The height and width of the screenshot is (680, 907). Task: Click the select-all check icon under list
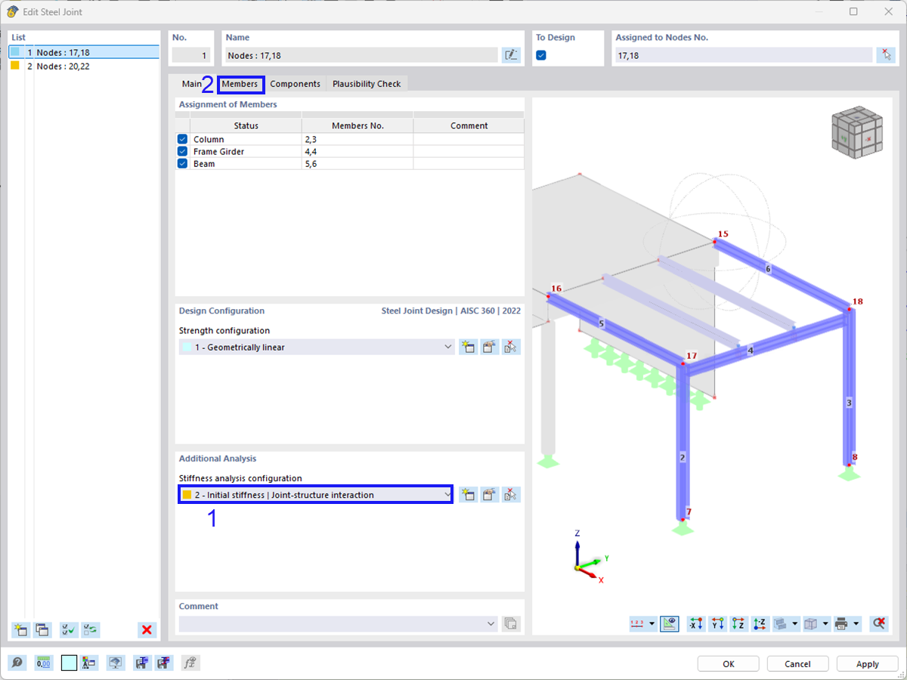click(x=69, y=629)
